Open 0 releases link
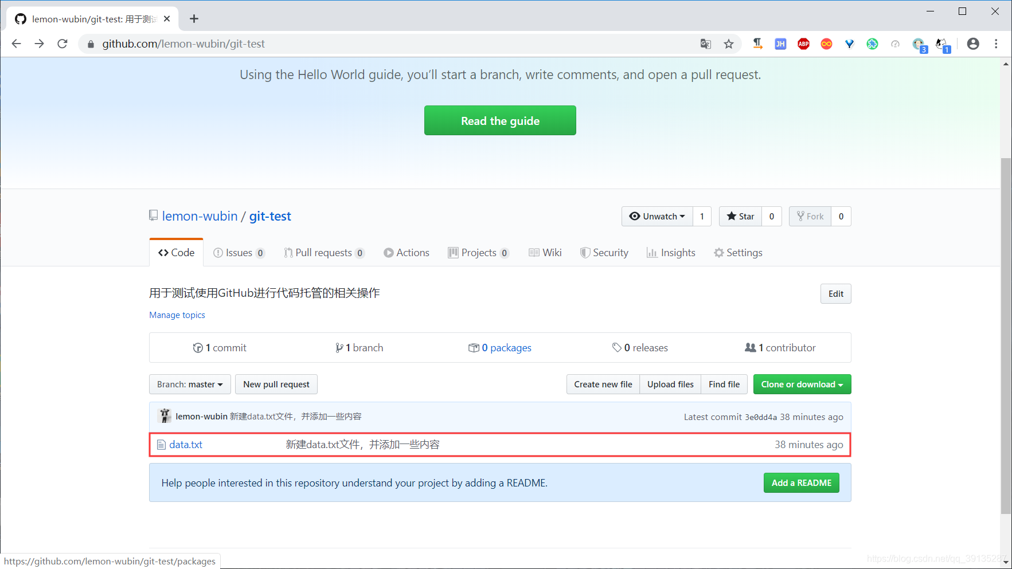The image size is (1012, 569). point(640,348)
